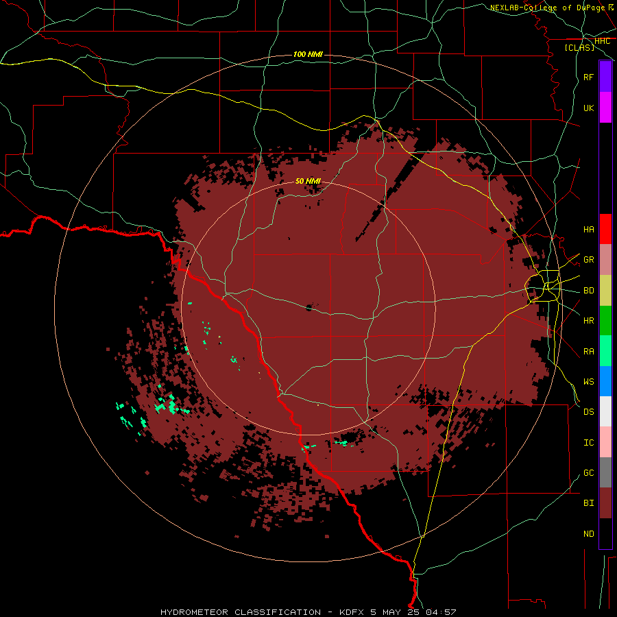Click the 'KDFX' radar site identifier
The height and width of the screenshot is (617, 617).
[351, 612]
